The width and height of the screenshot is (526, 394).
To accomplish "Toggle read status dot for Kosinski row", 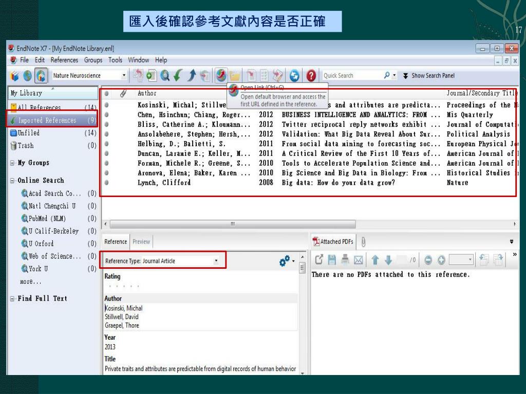I will (x=106, y=105).
